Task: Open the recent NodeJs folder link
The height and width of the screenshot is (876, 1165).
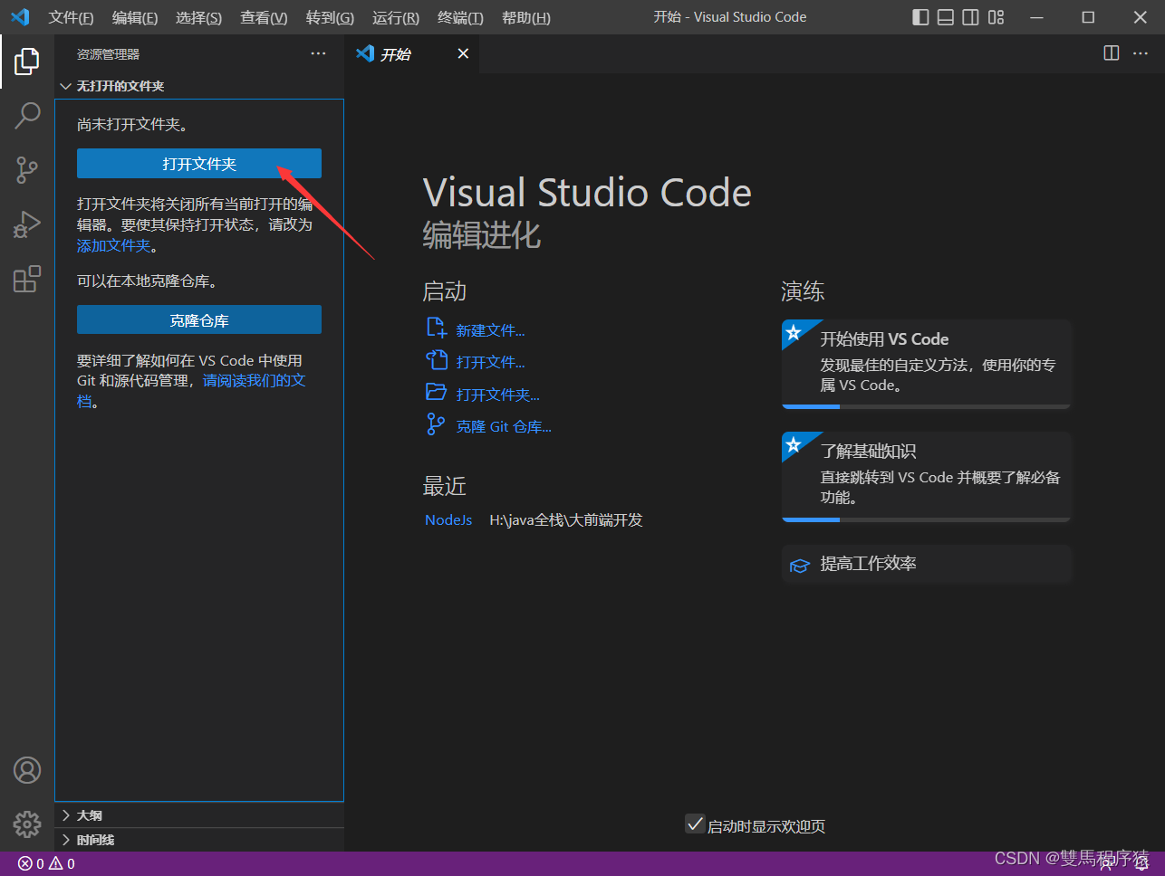Action: 448,519
